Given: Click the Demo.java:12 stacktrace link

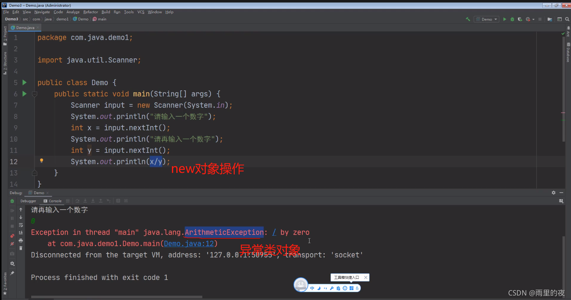Looking at the screenshot, I should (x=189, y=243).
